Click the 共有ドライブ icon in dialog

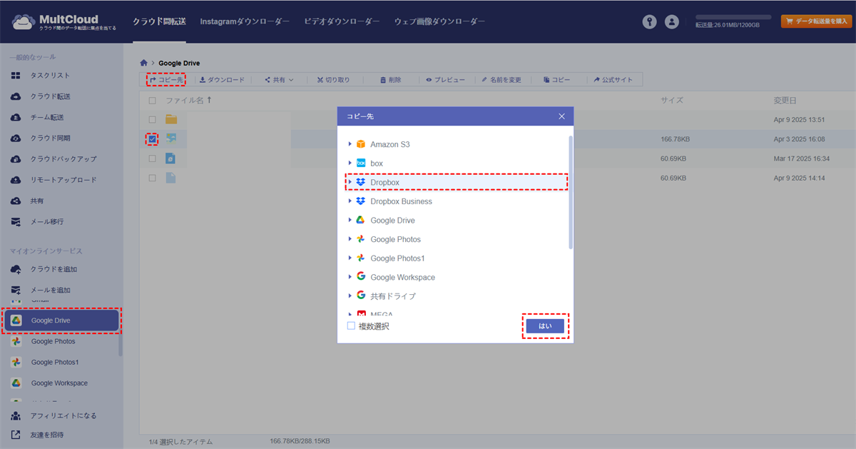click(x=361, y=296)
